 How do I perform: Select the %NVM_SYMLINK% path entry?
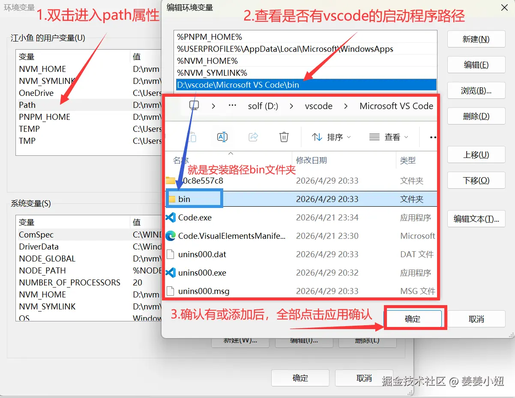click(x=305, y=73)
